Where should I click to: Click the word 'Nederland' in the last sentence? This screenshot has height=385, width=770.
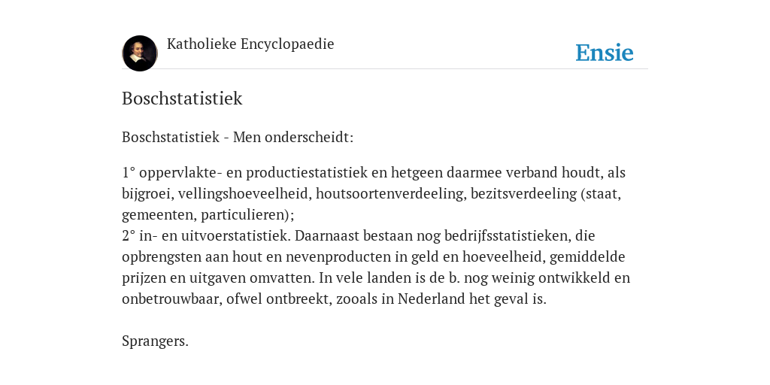tap(432, 299)
